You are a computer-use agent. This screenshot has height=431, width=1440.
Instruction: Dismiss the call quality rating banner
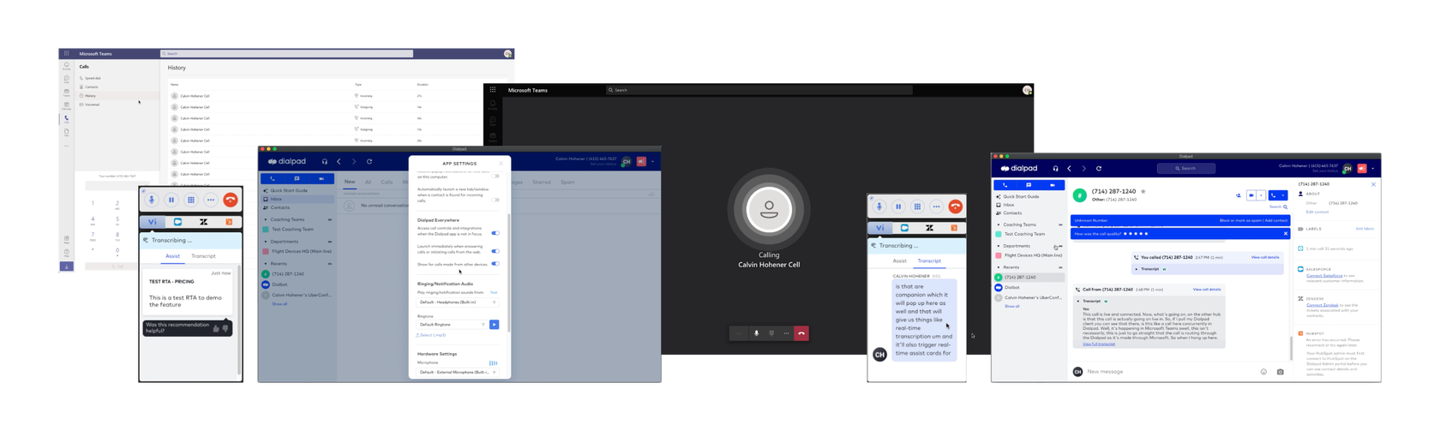pos(1286,233)
